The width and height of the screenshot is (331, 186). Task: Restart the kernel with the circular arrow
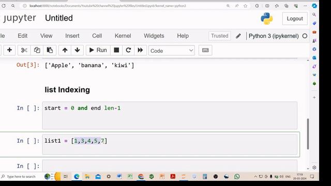pyautogui.click(x=128, y=50)
